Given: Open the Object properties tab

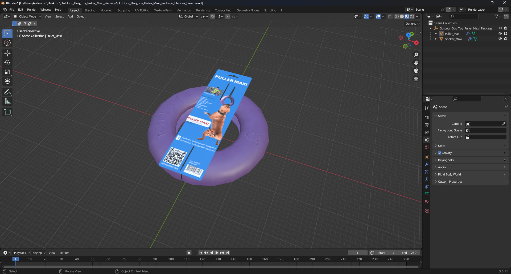Looking at the screenshot, I should (x=427, y=157).
